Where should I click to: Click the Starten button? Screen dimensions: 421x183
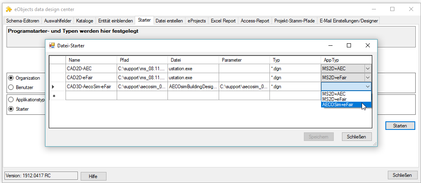[x=400, y=126]
